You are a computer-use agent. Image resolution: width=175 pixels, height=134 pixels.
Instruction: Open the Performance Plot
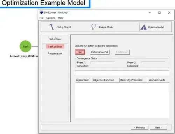click(x=100, y=52)
